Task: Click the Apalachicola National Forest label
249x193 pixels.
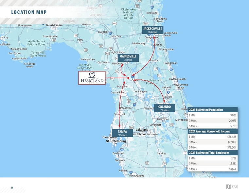Action: [x=37, y=43]
